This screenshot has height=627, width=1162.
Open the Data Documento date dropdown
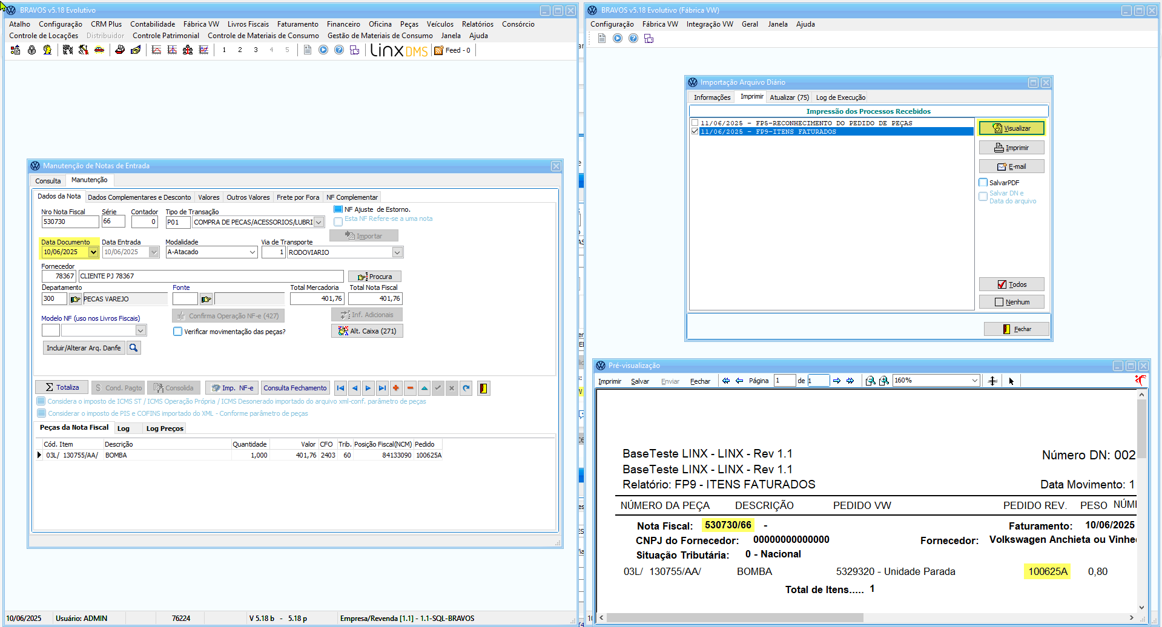(x=93, y=252)
